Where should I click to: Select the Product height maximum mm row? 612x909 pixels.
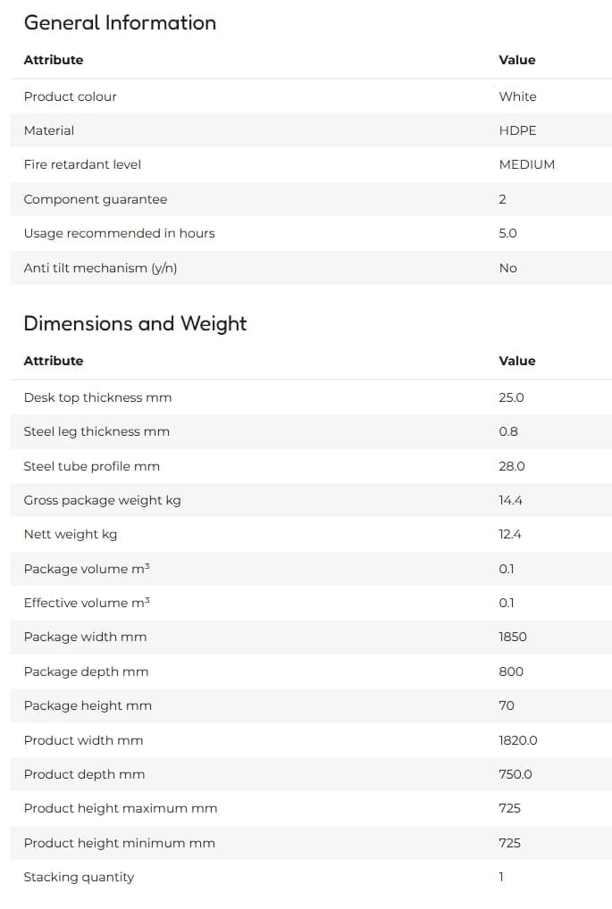[311, 808]
